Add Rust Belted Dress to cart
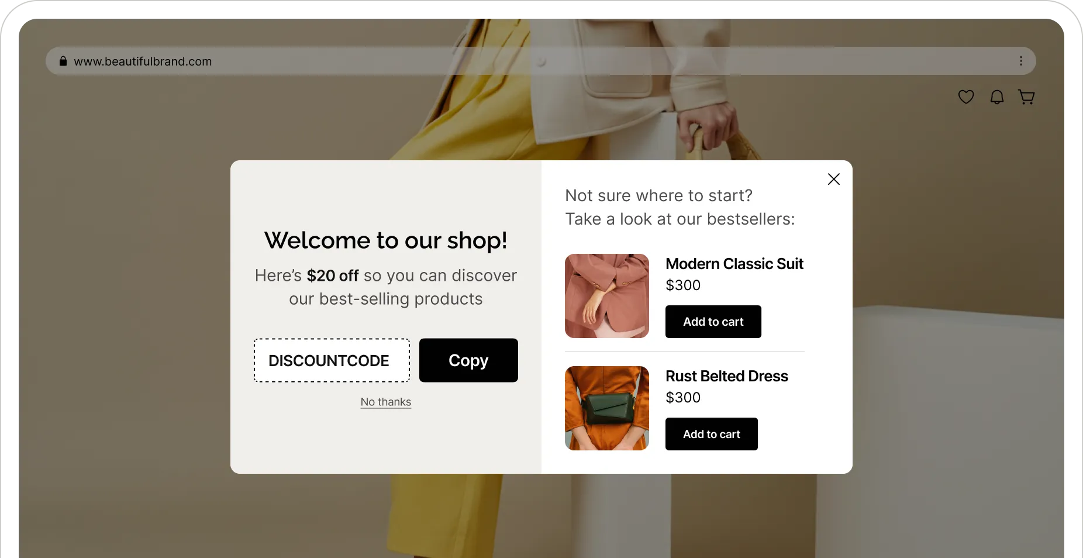 click(x=712, y=434)
